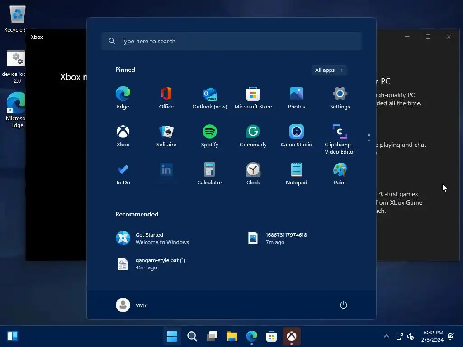Minimize the Xbox window
Screen dimensions: 463x347
[x=407, y=37]
